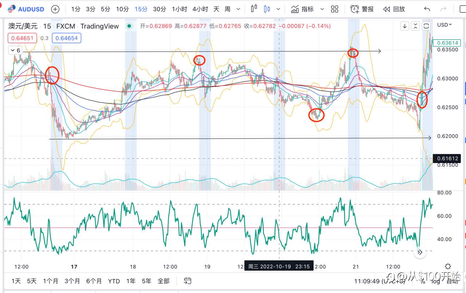Screen dimensions: 466x293
Task: Open the AUDUSD symbol search
Action: [26, 9]
